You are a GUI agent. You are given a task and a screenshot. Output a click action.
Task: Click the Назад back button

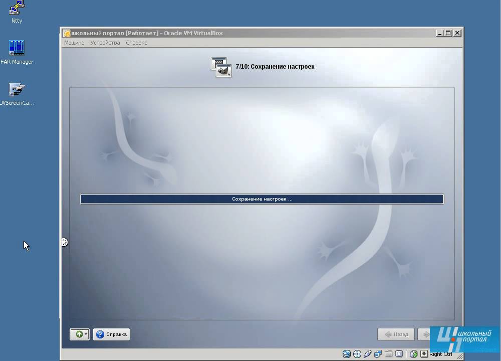pyautogui.click(x=396, y=334)
